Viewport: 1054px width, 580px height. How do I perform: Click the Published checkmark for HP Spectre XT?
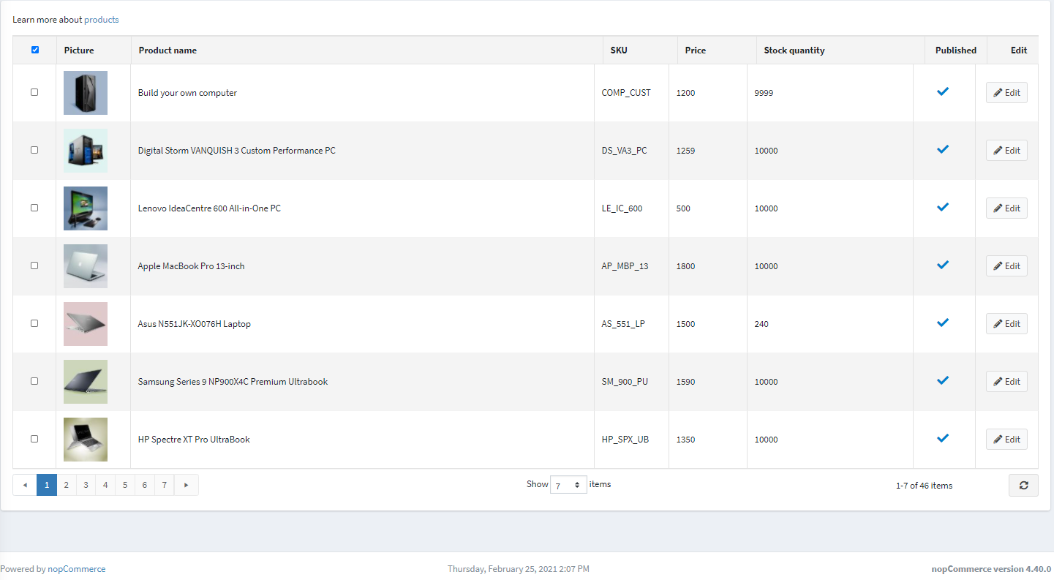(943, 438)
